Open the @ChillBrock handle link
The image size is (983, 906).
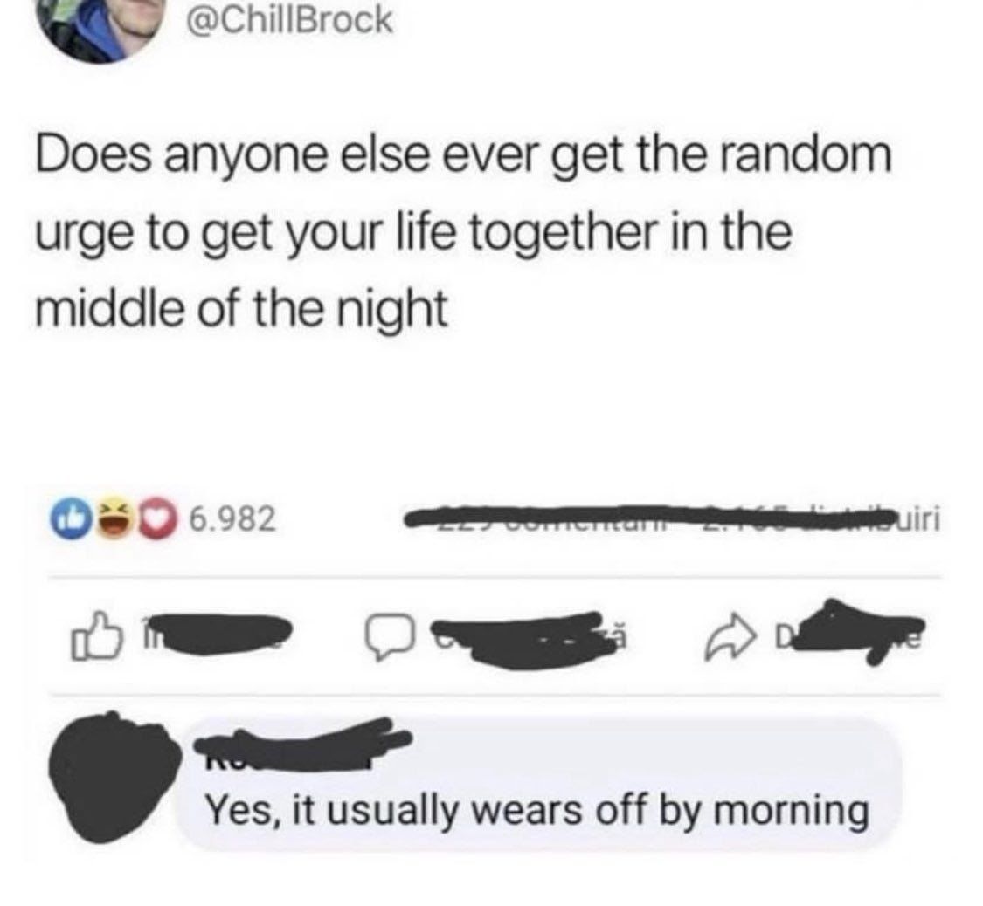(x=289, y=20)
